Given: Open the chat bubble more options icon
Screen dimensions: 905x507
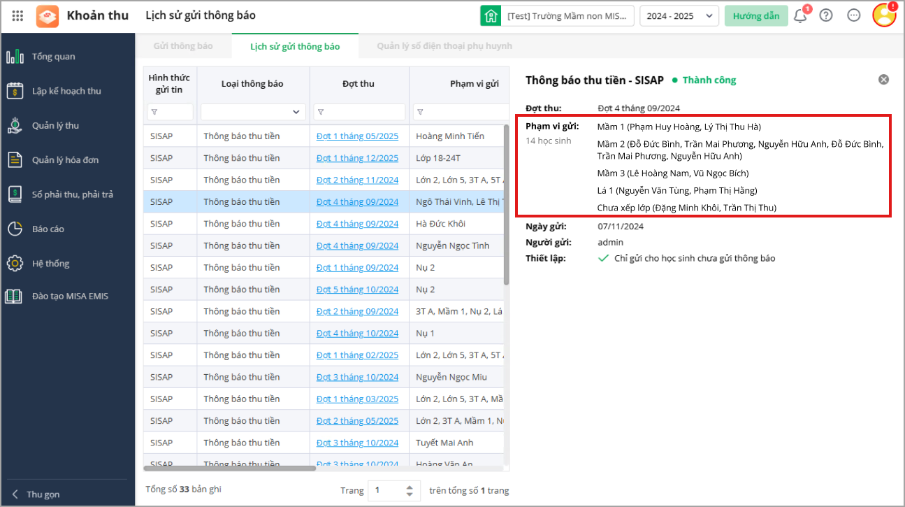Looking at the screenshot, I should (853, 15).
